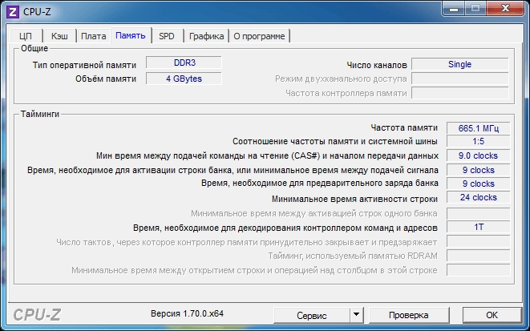530x331 pixels.
Task: Click the Сервис button
Action: pyautogui.click(x=312, y=315)
